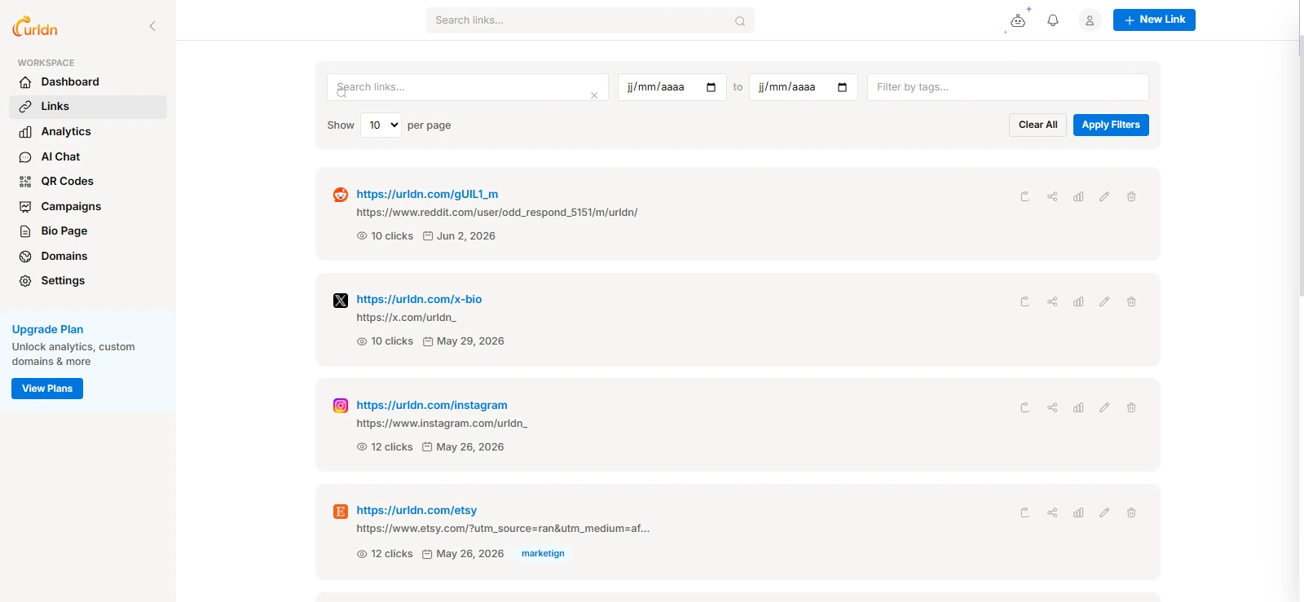Viewport: 1304px width, 602px height.
Task: Select Links in the sidebar
Action: 88,107
